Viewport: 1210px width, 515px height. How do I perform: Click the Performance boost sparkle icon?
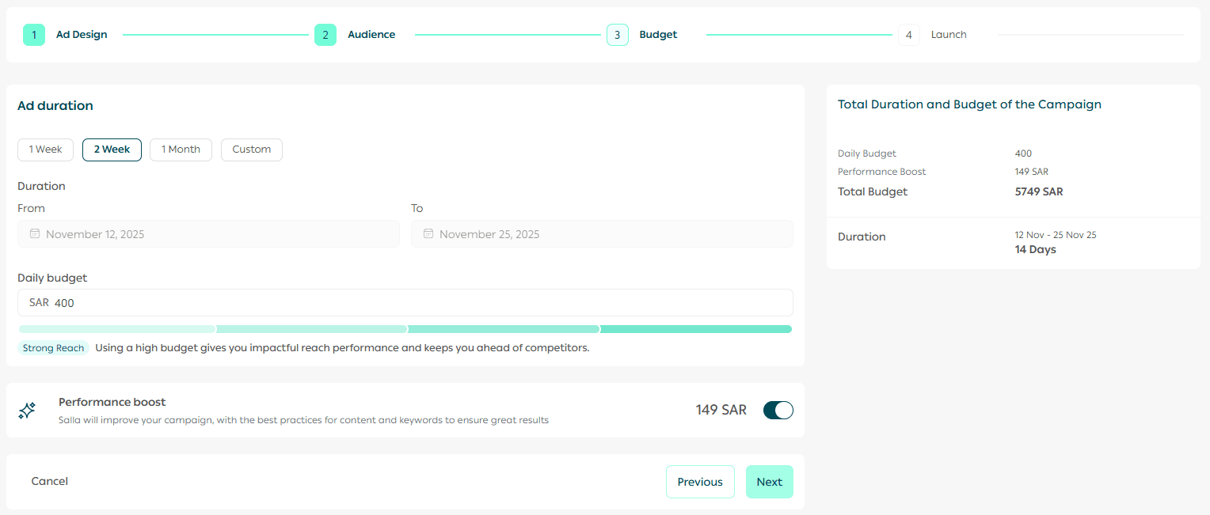[x=27, y=411]
